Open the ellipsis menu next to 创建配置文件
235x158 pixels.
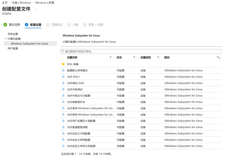pyautogui.click(x=37, y=9)
